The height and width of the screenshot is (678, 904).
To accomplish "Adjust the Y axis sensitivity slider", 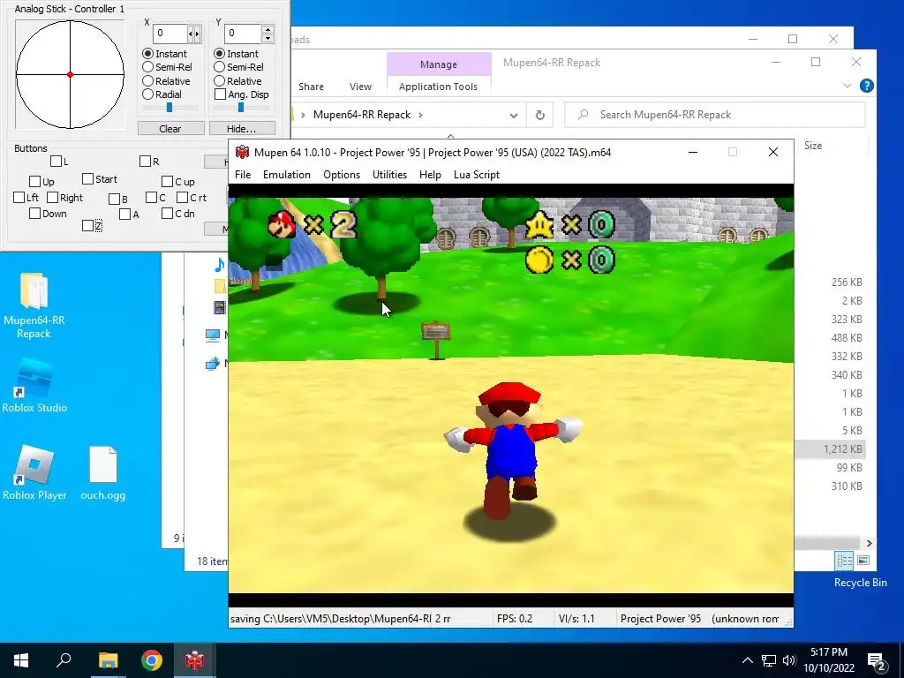I will click(241, 107).
